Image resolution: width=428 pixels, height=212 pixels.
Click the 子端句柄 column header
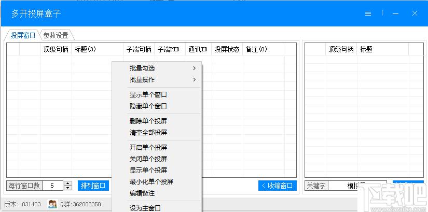click(x=139, y=49)
